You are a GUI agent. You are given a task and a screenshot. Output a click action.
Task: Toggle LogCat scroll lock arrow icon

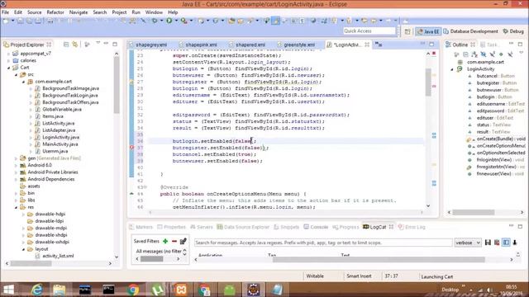[x=515, y=243]
